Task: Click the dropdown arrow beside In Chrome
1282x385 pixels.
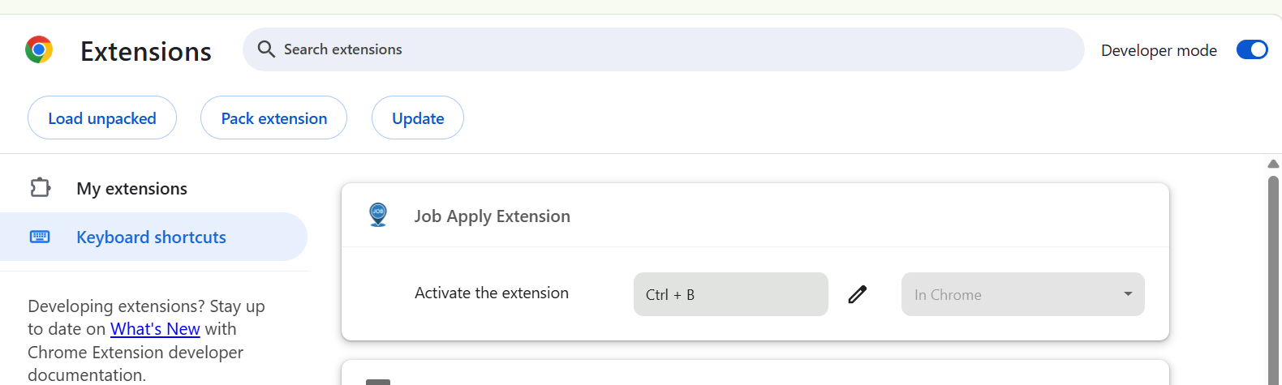Action: (1128, 294)
